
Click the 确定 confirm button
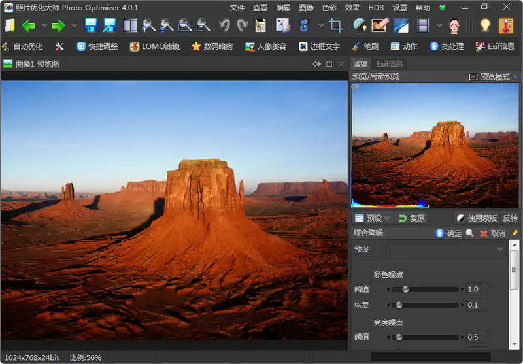pos(449,233)
